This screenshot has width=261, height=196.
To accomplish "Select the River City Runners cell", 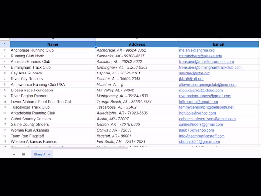I will [53, 79].
